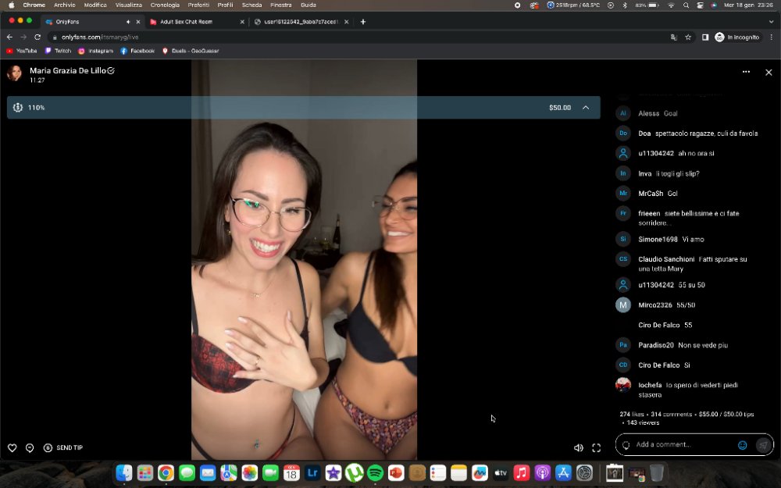
Task: Open Lightroom from the dock
Action: click(312, 472)
